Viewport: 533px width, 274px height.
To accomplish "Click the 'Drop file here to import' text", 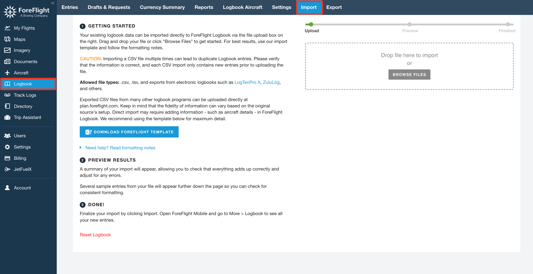I will pos(409,55).
